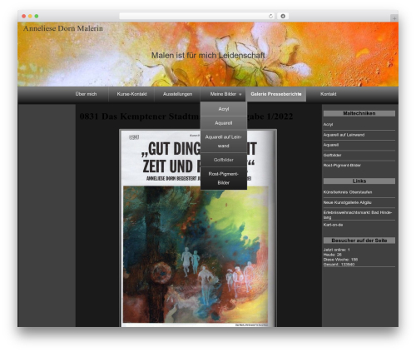Click the magazine article image
The height and width of the screenshot is (352, 416).
click(198, 228)
